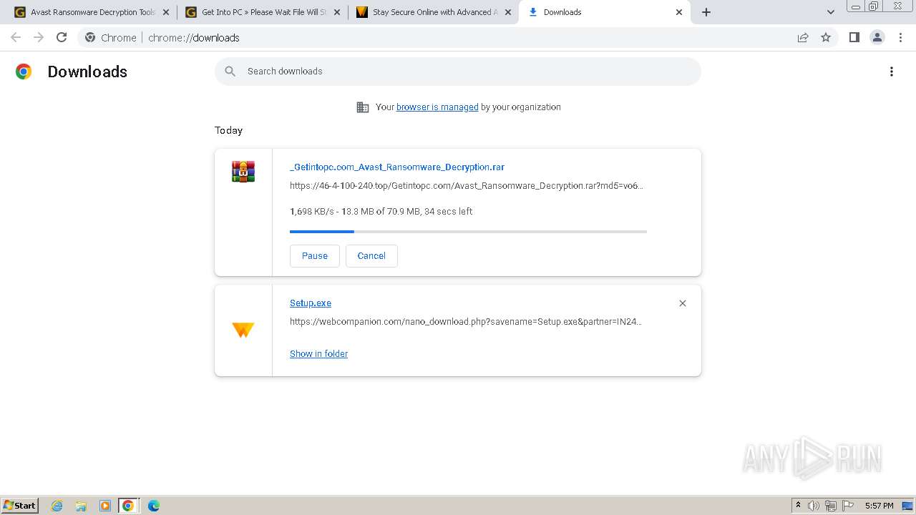Close the Get Into PC tab

click(337, 12)
